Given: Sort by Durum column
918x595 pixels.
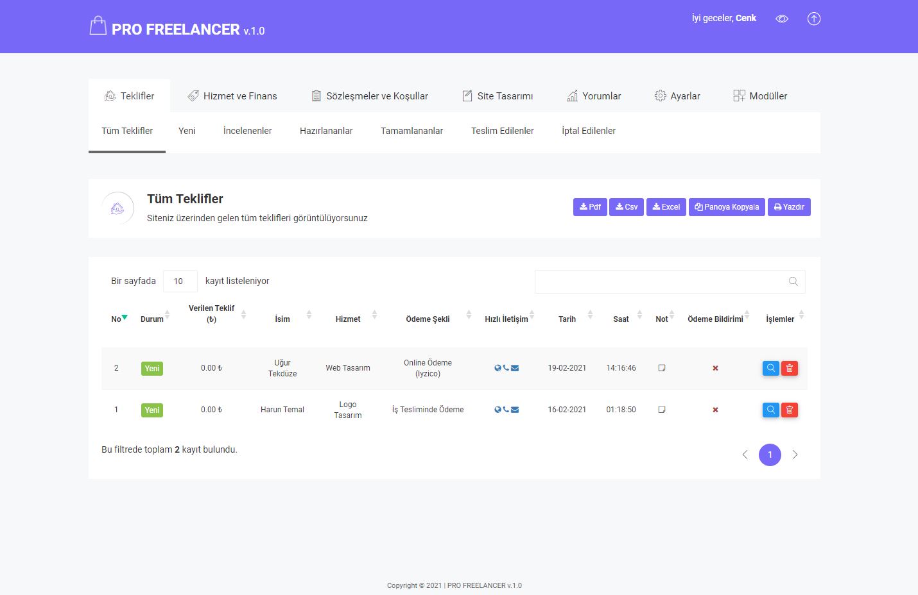Looking at the screenshot, I should pyautogui.click(x=155, y=319).
